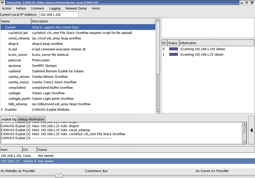Click the progress bar for job 0

pos(173,49)
